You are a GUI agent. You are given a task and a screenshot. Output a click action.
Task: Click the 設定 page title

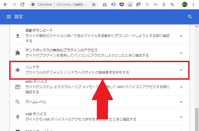pyautogui.click(x=19, y=17)
